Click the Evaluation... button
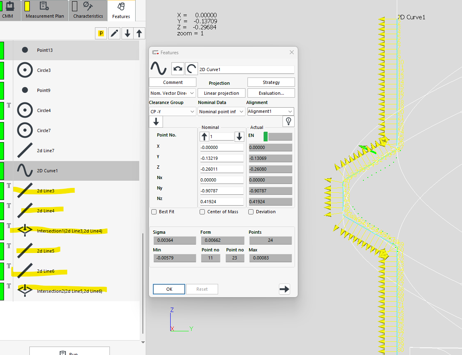The width and height of the screenshot is (462, 355). 271,93
